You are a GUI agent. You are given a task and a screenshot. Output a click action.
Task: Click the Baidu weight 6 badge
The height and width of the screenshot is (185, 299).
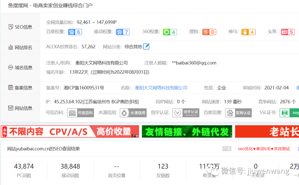(75, 32)
